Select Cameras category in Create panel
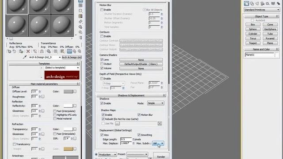The image size is (283, 159). 262,4
